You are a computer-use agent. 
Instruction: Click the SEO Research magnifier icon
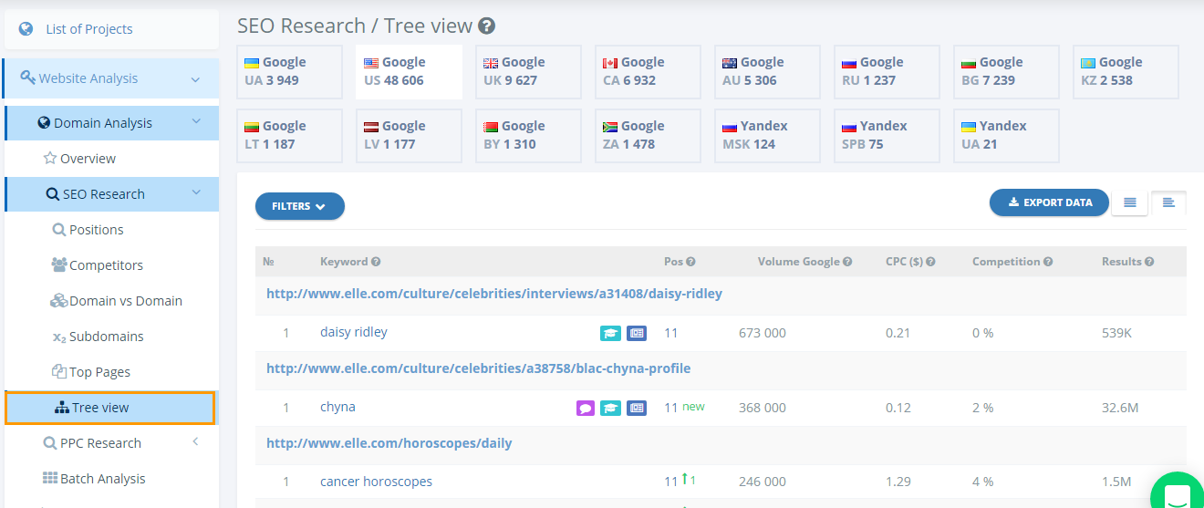[53, 194]
